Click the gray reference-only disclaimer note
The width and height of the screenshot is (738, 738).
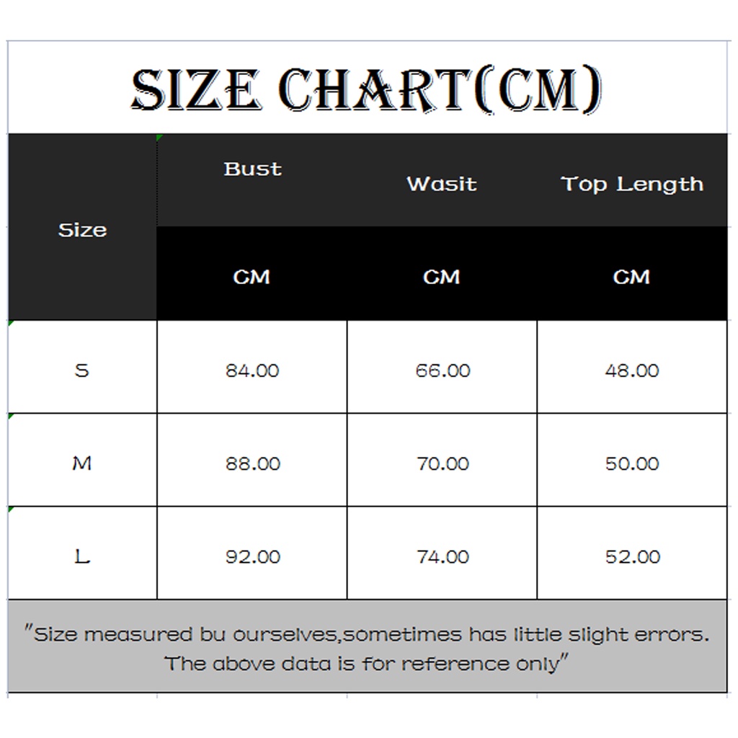[367, 647]
